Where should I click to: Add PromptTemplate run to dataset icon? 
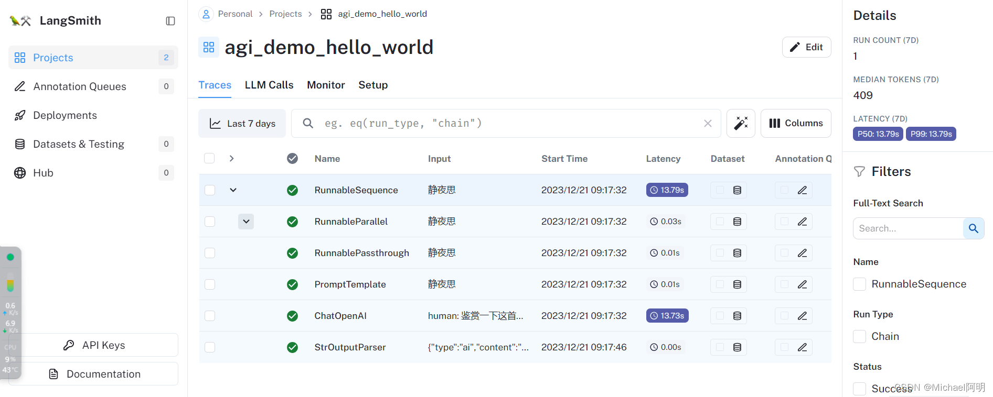pos(737,284)
